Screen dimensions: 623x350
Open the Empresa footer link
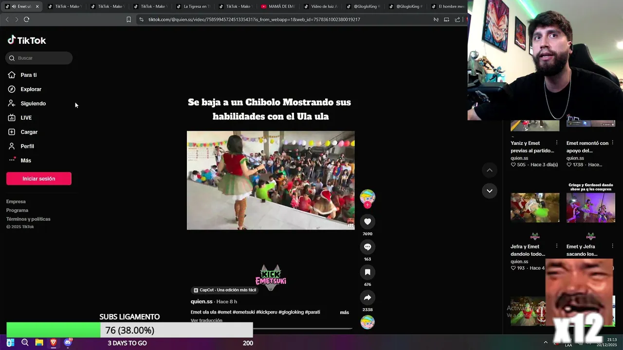point(16,201)
